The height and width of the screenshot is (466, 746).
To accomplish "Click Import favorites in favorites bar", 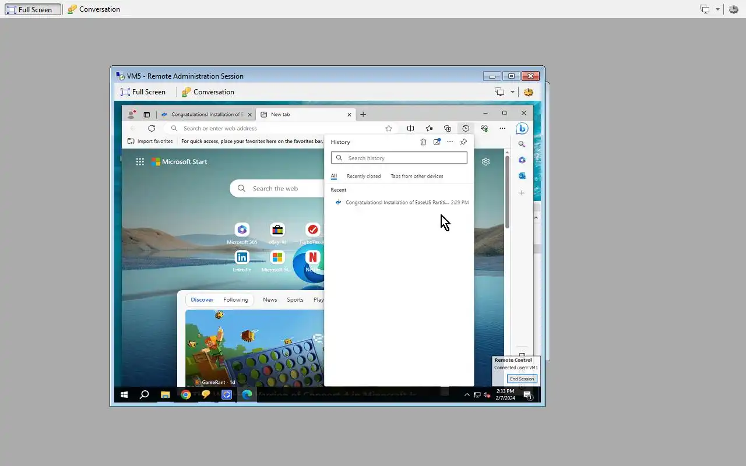I will point(150,141).
